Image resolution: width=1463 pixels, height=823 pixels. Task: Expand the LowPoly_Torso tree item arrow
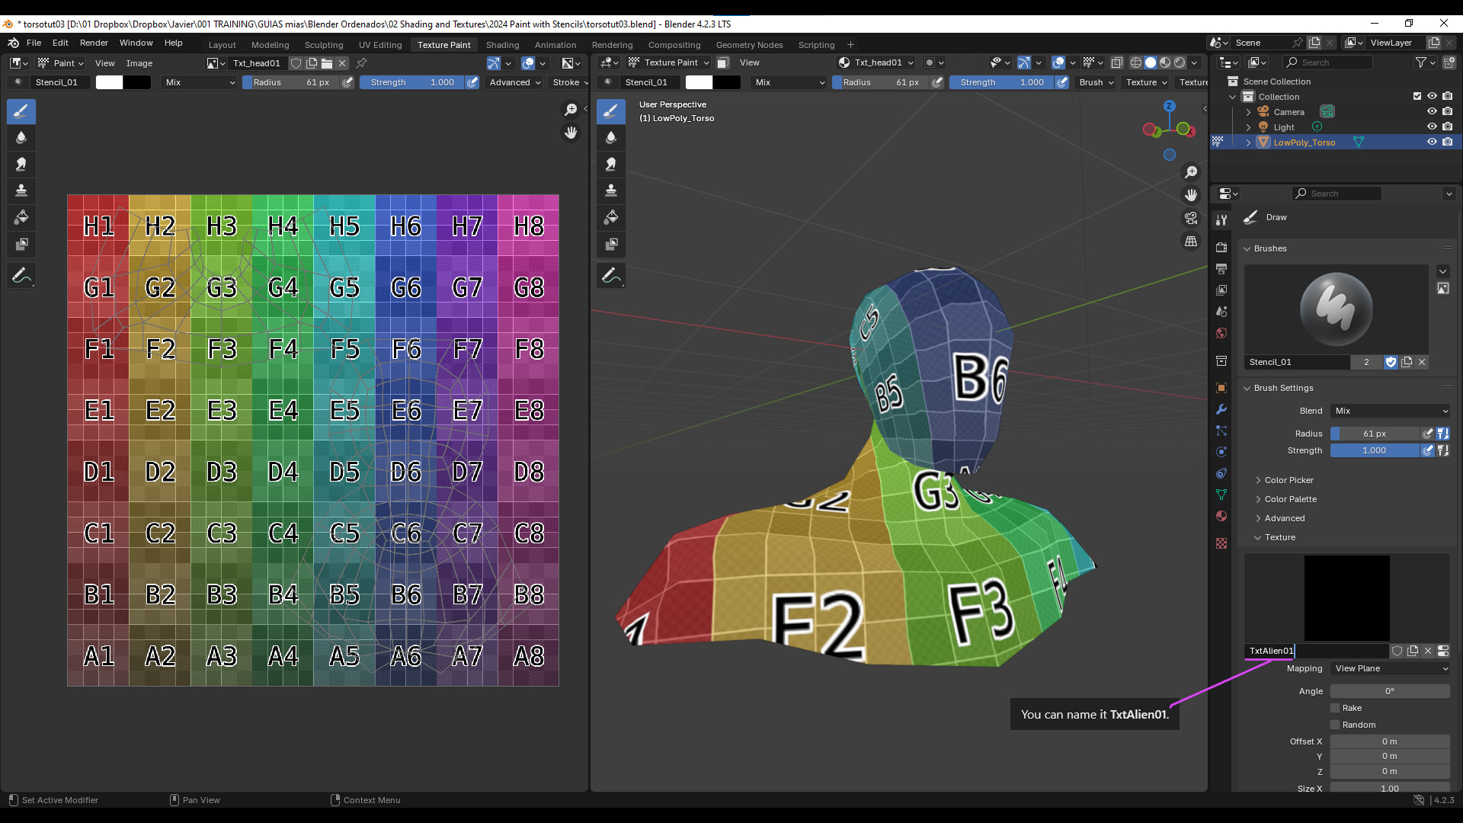[1248, 143]
